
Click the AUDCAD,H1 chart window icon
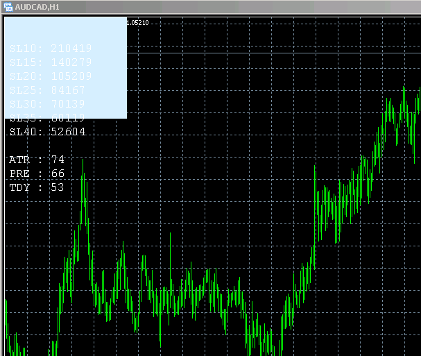(x=8, y=7)
